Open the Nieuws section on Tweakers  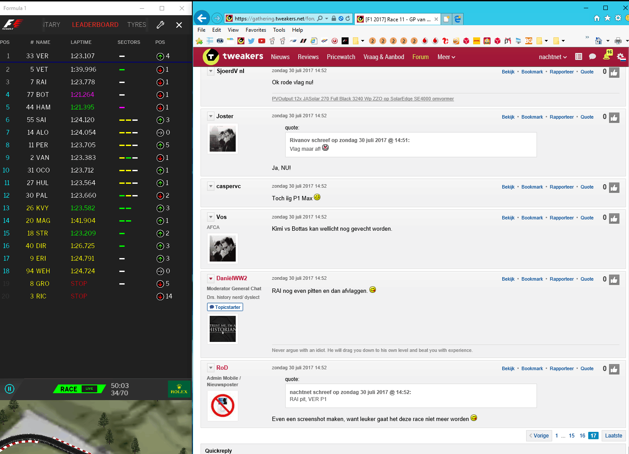[x=280, y=57]
